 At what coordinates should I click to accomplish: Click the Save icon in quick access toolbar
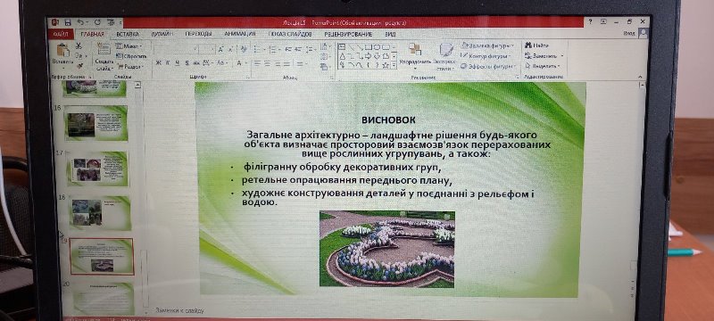pos(68,22)
